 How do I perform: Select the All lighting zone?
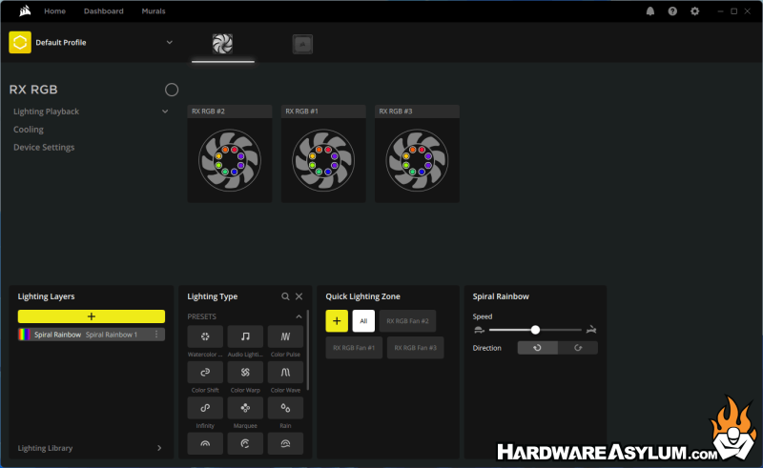[x=363, y=321]
